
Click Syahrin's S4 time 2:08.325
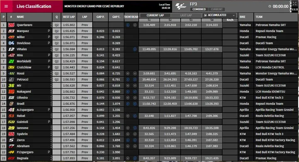coord(212,134)
